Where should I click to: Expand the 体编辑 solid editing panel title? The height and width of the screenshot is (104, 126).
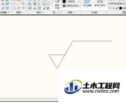(5, 12)
